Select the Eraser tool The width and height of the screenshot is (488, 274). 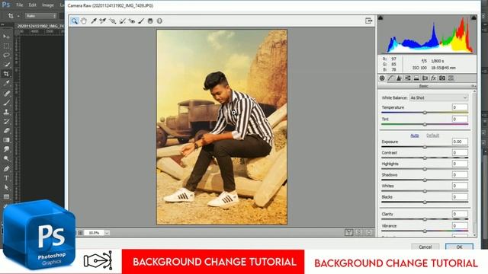tap(6, 130)
